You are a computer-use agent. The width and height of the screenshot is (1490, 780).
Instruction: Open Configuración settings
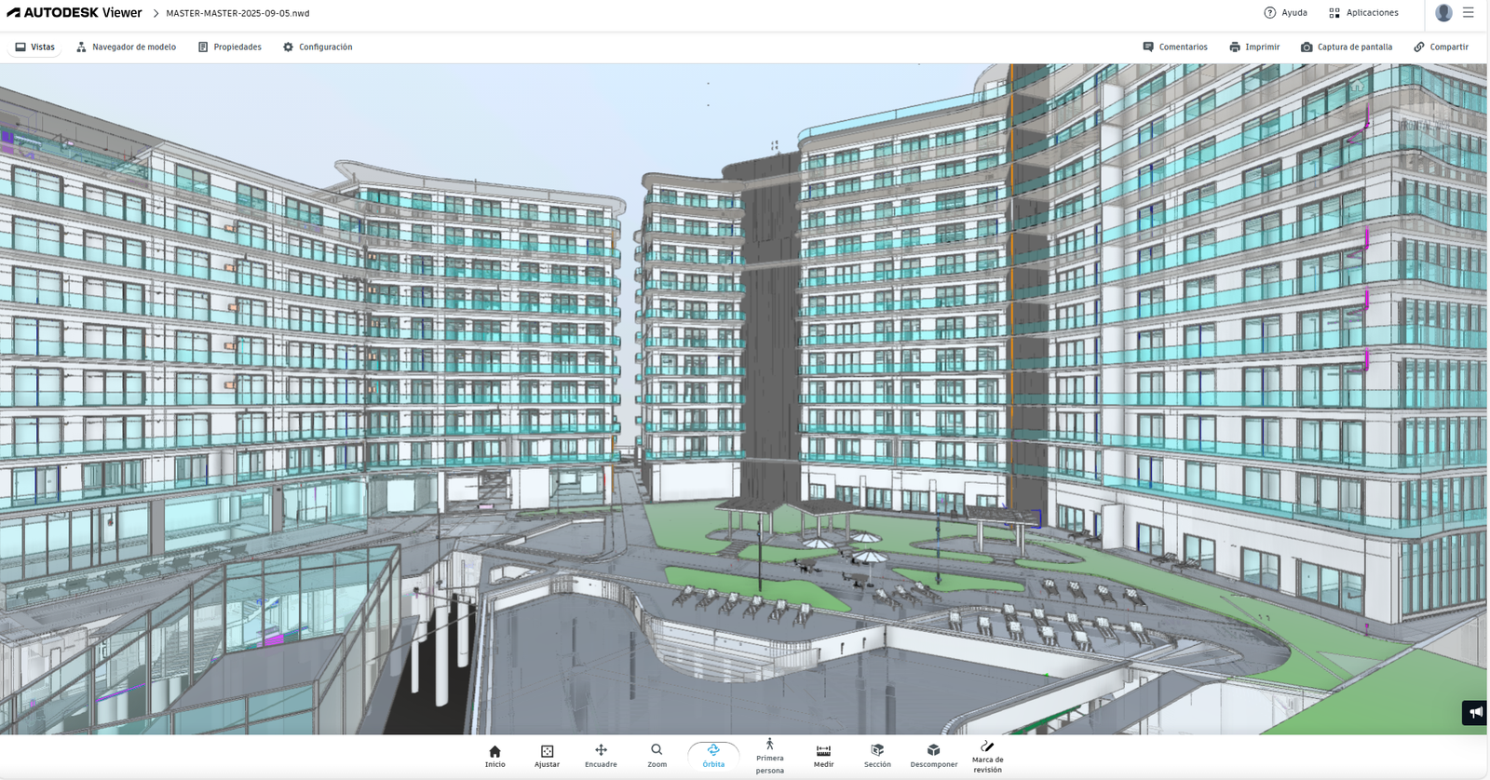tap(318, 47)
